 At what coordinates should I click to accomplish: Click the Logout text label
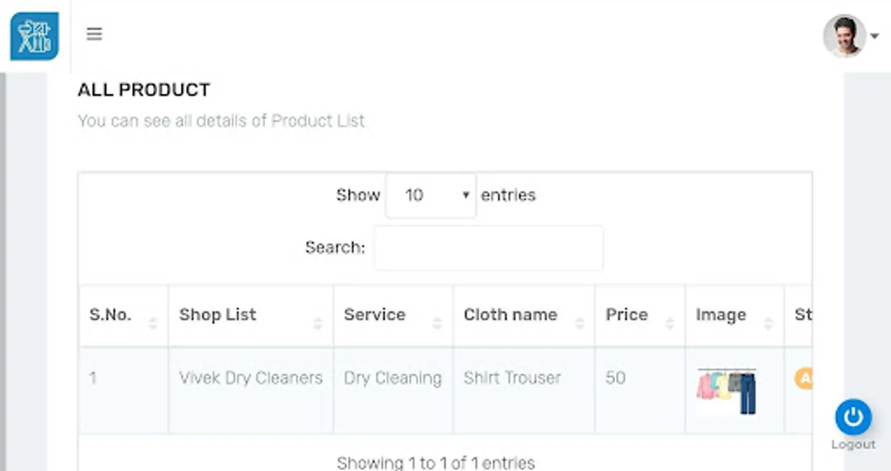(x=853, y=444)
